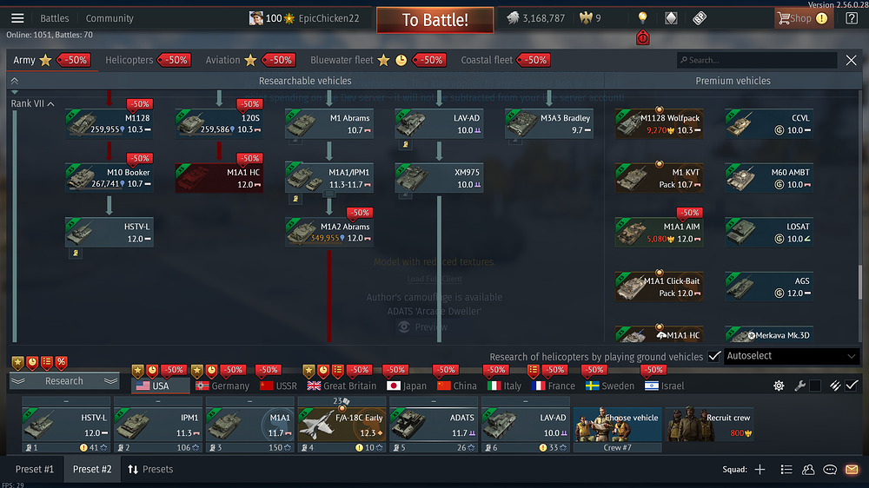Open the orange mail envelope icon
This screenshot has width=869, height=488.
tap(852, 470)
